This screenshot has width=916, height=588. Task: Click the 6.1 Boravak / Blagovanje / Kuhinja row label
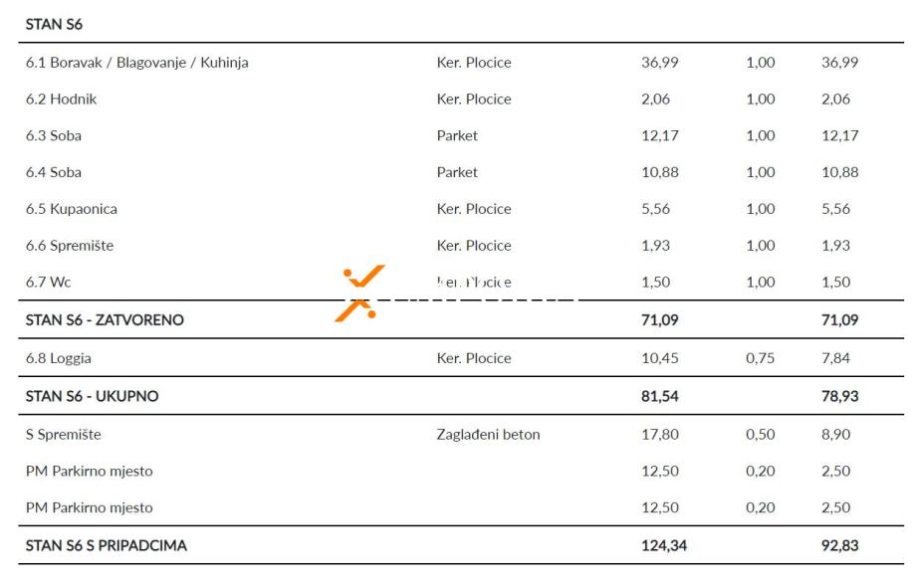pos(136,63)
